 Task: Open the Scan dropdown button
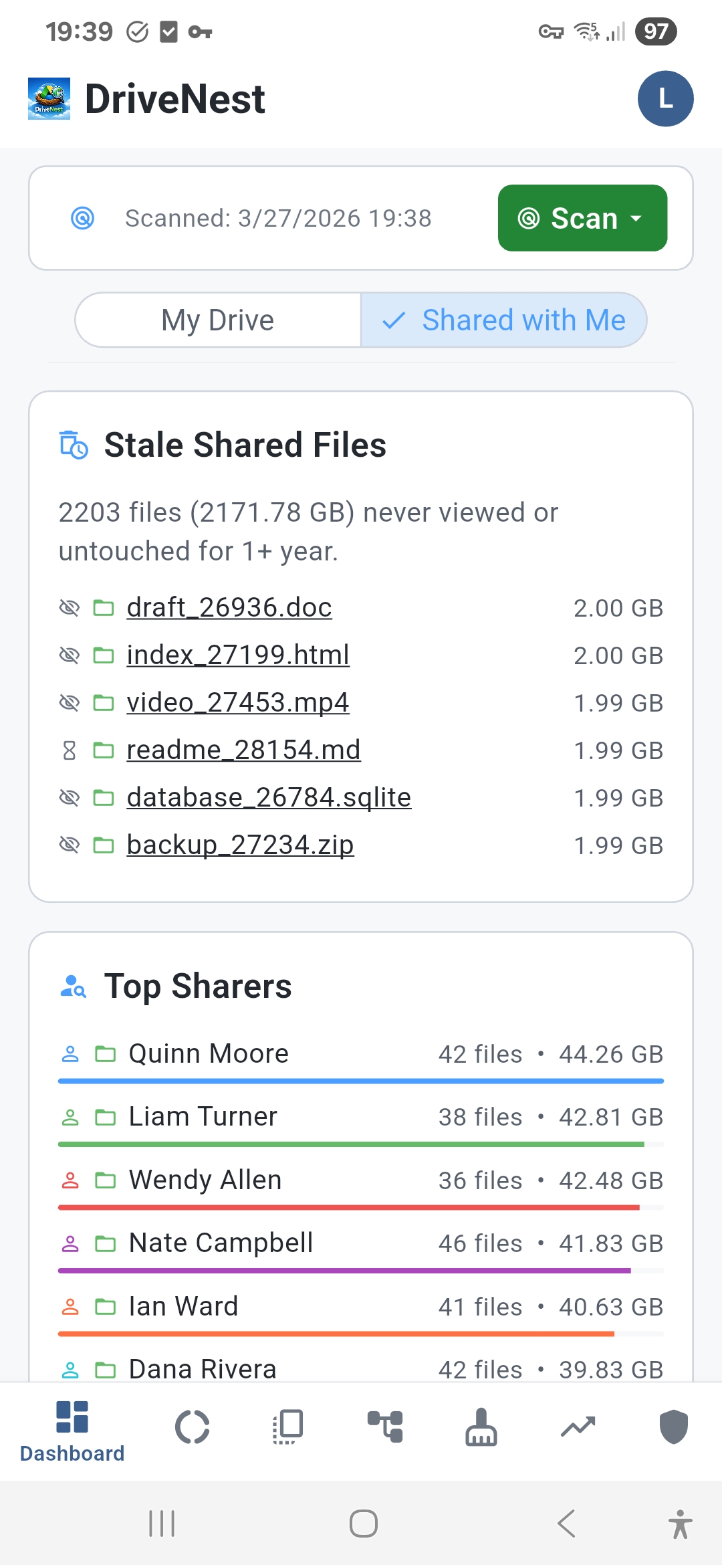(x=582, y=218)
